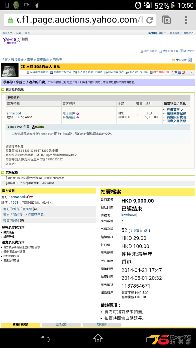Click 編輯我的紀錄 link

coord(176,113)
